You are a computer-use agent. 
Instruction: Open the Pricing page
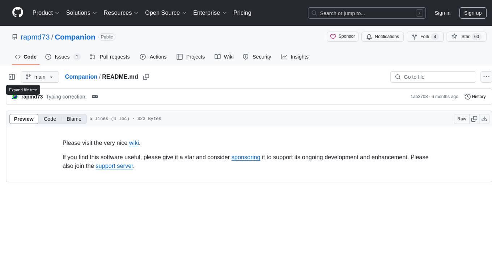point(242,13)
